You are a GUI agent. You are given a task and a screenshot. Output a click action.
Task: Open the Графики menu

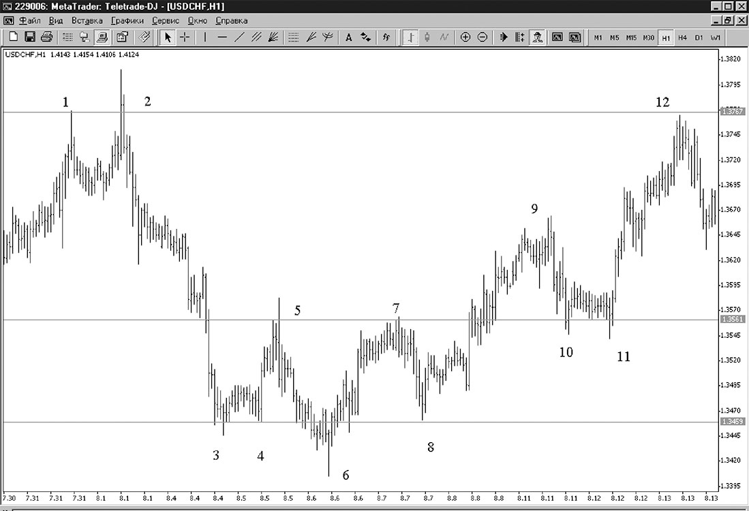[x=127, y=20]
